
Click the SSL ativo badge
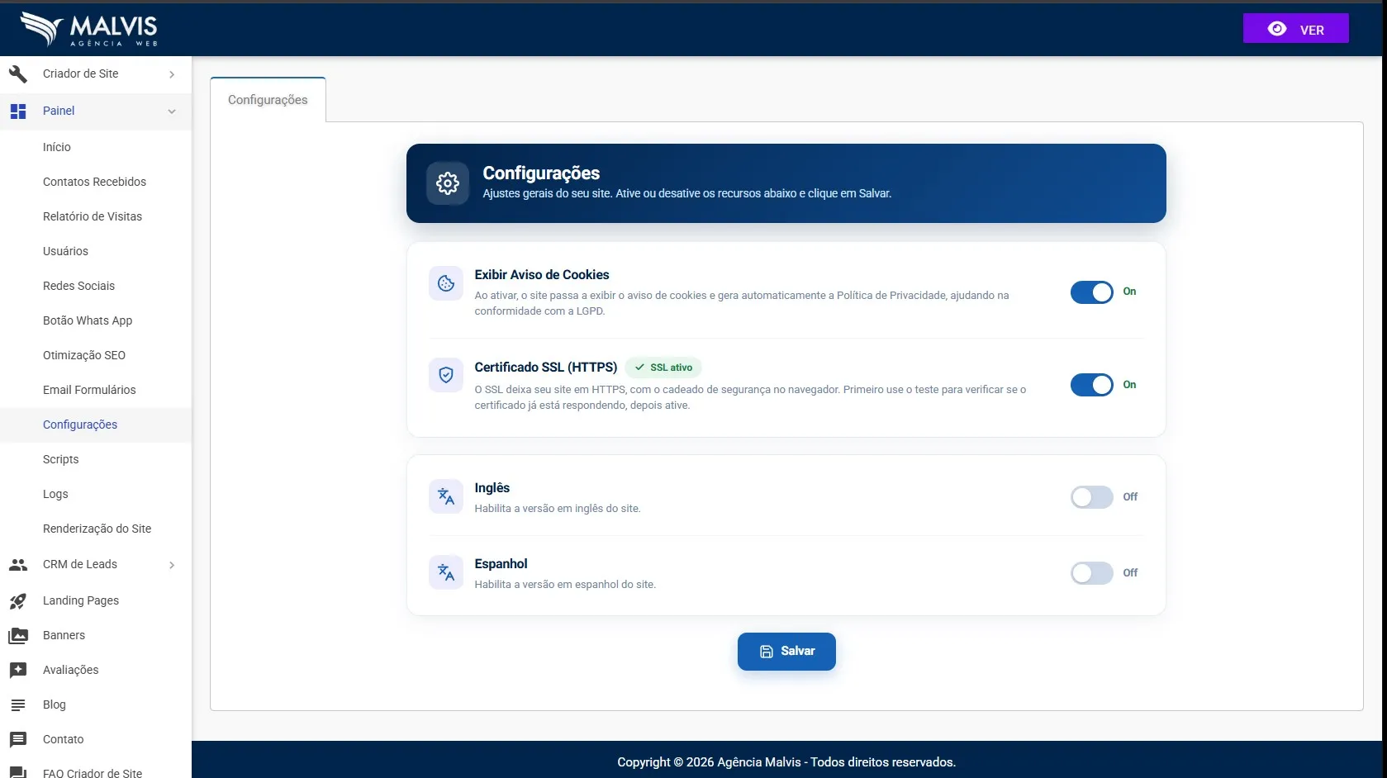point(663,368)
